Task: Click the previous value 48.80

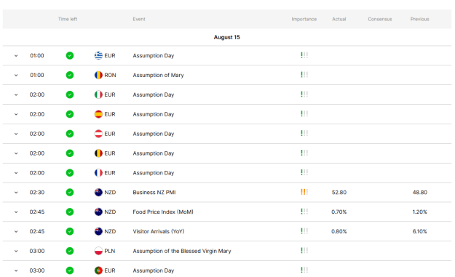Action: click(x=419, y=193)
